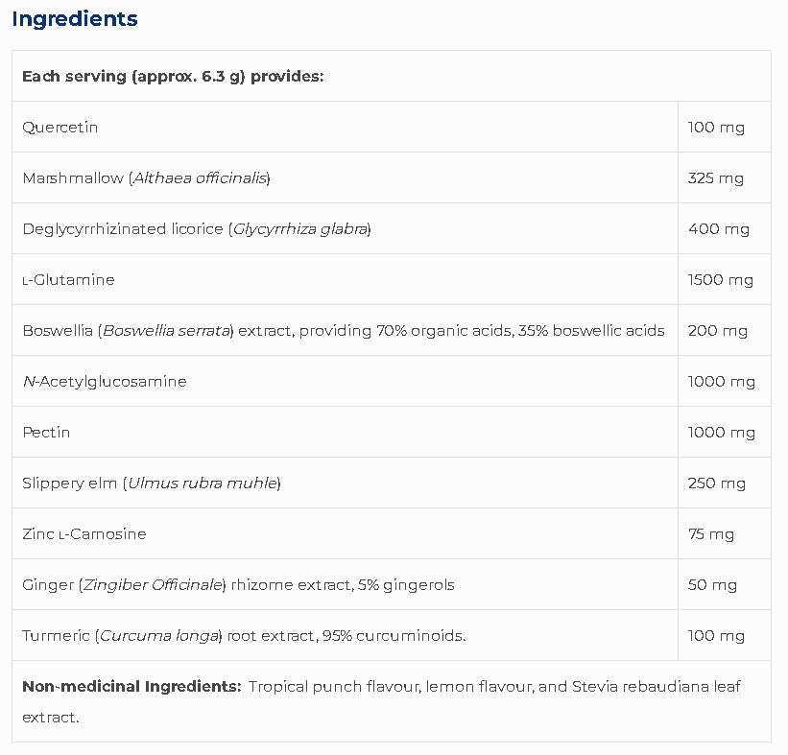This screenshot has height=755, width=788.
Task: Click the 200 mg Boswellia amount
Action: pyautogui.click(x=718, y=331)
